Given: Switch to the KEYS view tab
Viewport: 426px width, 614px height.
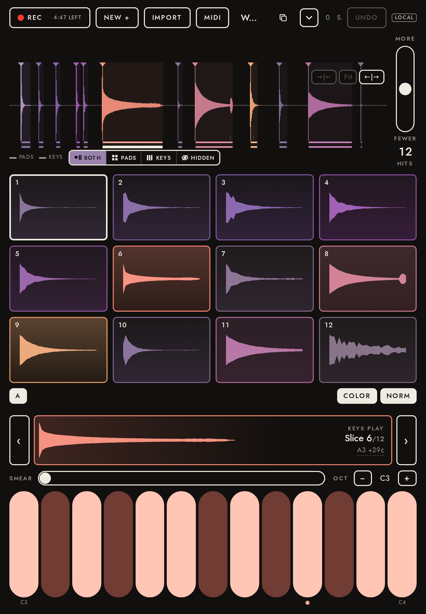Looking at the screenshot, I should point(159,158).
